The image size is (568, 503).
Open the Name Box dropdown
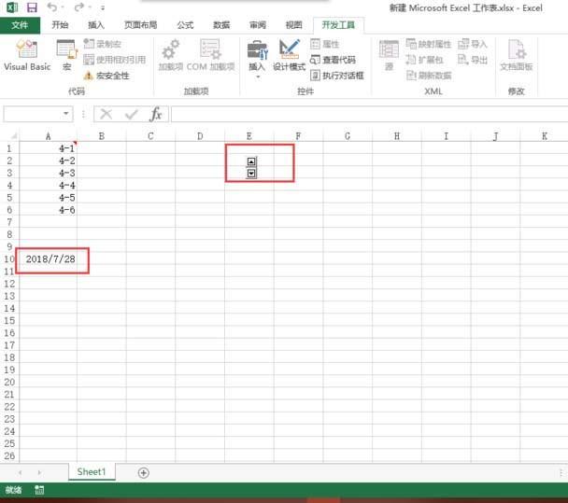click(66, 114)
